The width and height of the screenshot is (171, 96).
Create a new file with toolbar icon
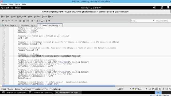coord(20,21)
